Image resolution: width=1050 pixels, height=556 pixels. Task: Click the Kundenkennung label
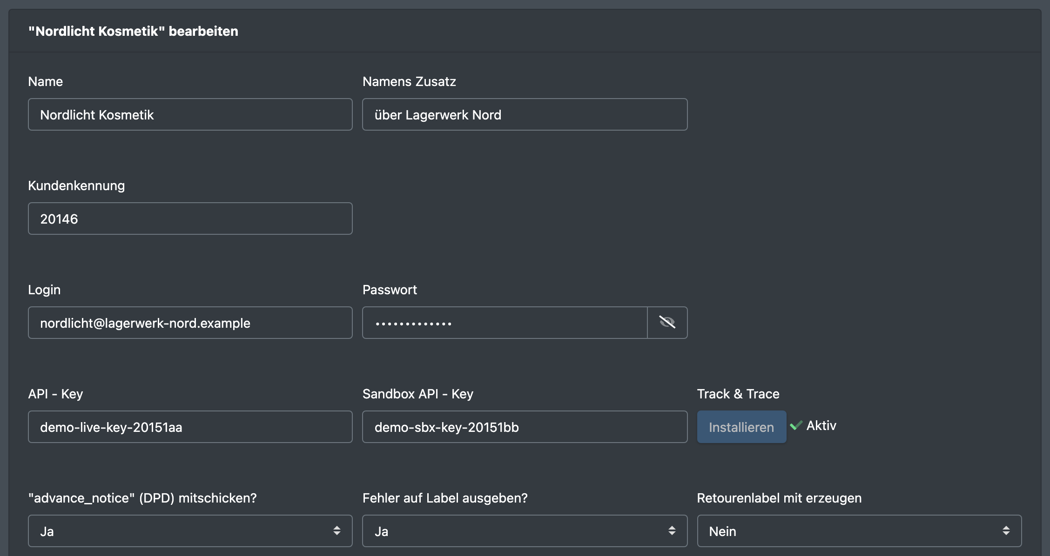pos(76,185)
